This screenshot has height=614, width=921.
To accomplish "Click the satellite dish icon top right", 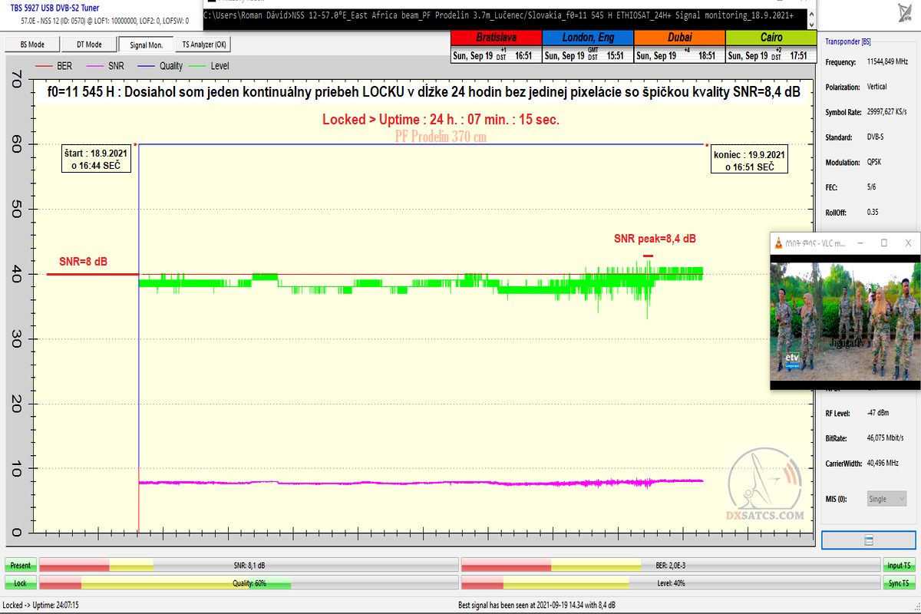I will [x=903, y=13].
